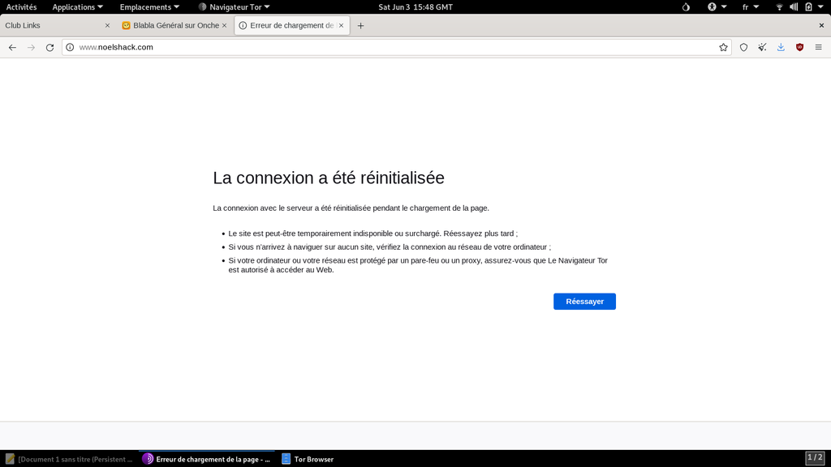Image resolution: width=831 pixels, height=467 pixels.
Task: Open a new browser tab
Action: [361, 25]
